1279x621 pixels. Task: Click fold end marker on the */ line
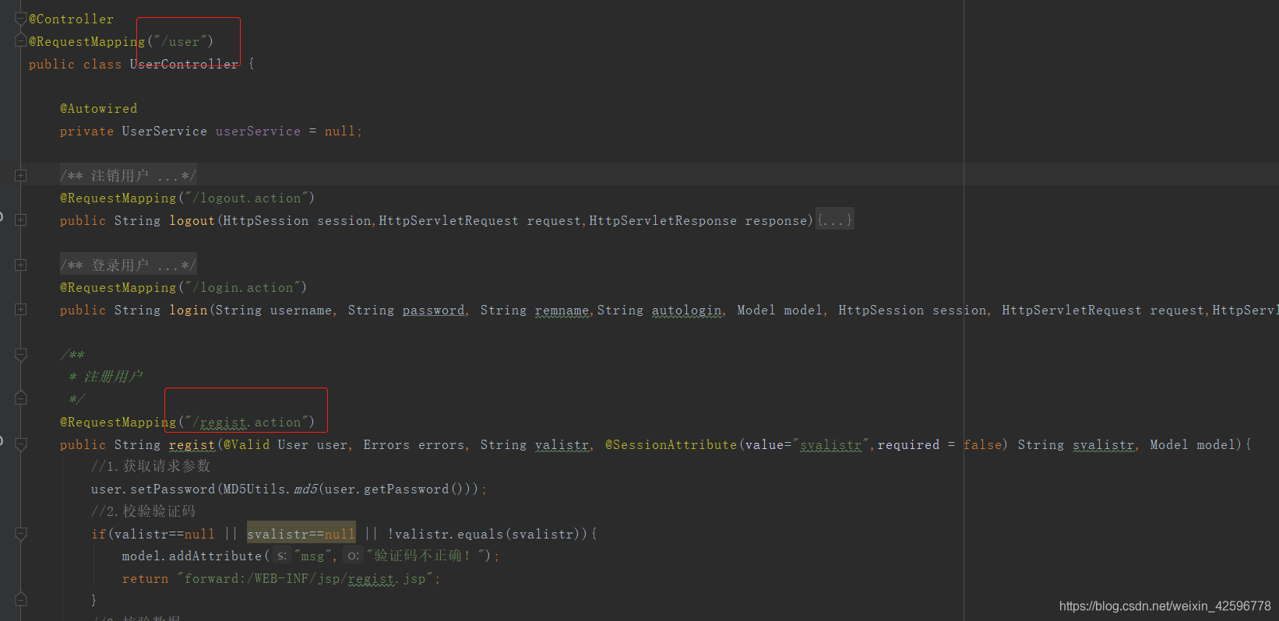click(x=21, y=398)
